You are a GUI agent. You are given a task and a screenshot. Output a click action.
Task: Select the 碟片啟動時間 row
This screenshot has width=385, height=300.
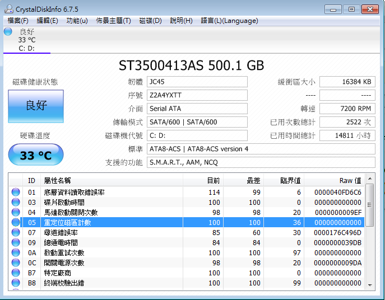(187, 202)
